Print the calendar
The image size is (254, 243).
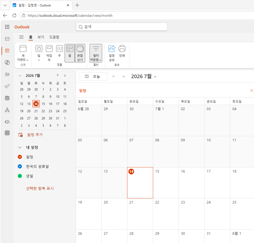(122, 51)
